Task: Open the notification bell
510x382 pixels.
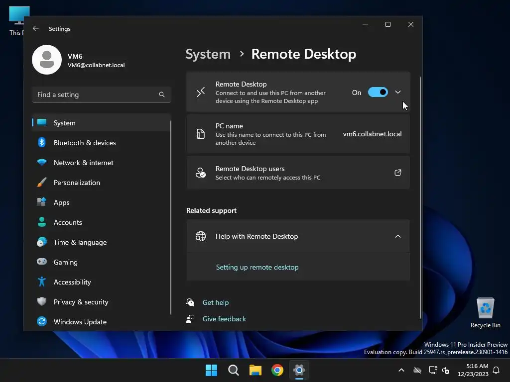Action: coord(496,370)
